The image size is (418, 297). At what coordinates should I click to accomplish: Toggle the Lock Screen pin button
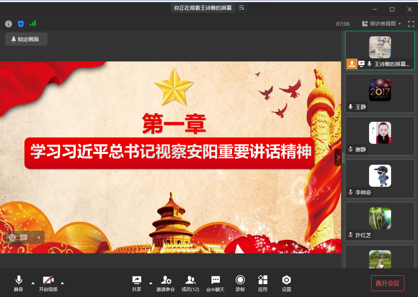click(26, 39)
